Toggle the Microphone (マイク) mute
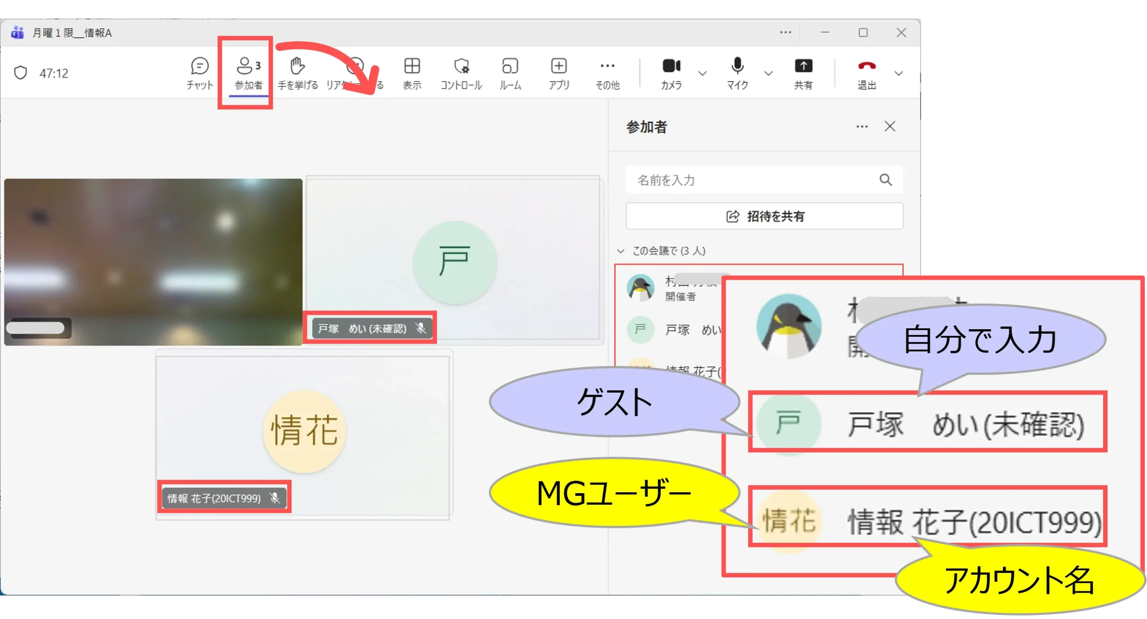The height and width of the screenshot is (619, 1147). pos(737,73)
